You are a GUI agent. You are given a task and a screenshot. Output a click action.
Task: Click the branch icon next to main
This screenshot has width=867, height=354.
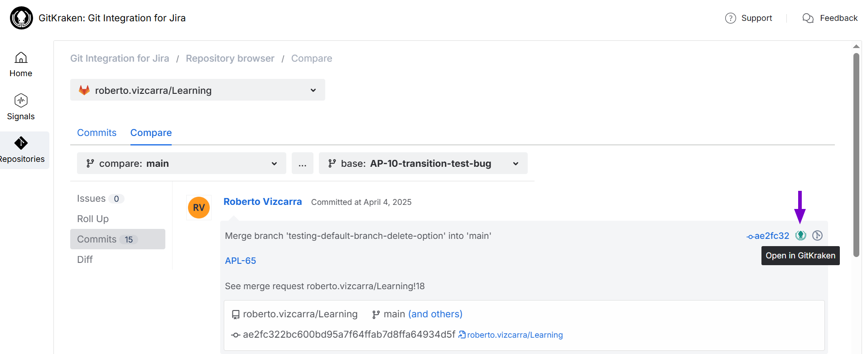pyautogui.click(x=376, y=314)
